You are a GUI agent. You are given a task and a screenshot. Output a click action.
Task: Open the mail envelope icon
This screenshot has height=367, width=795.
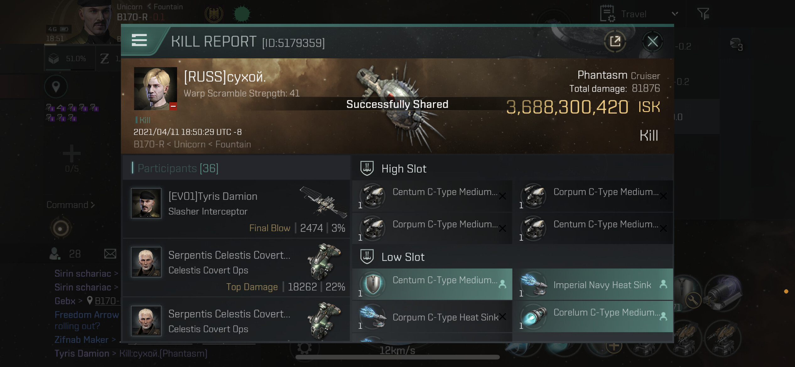[x=110, y=253]
